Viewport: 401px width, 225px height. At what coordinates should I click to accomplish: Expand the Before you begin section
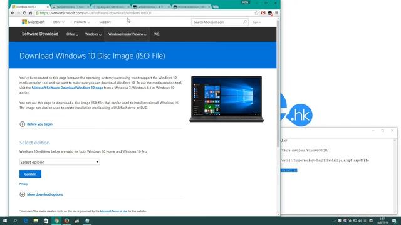[39, 124]
